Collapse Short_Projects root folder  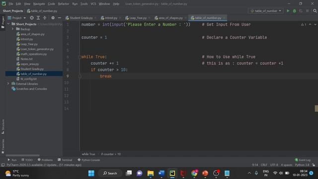click(x=8, y=24)
